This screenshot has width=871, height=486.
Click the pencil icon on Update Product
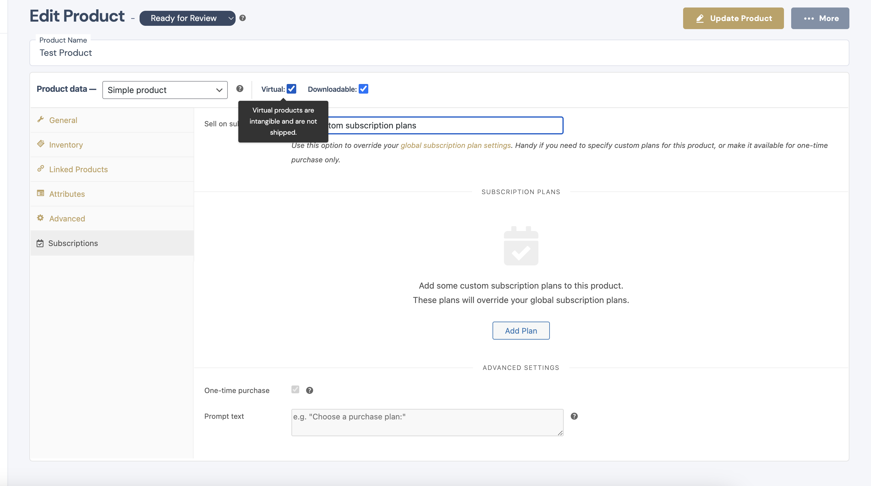700,18
